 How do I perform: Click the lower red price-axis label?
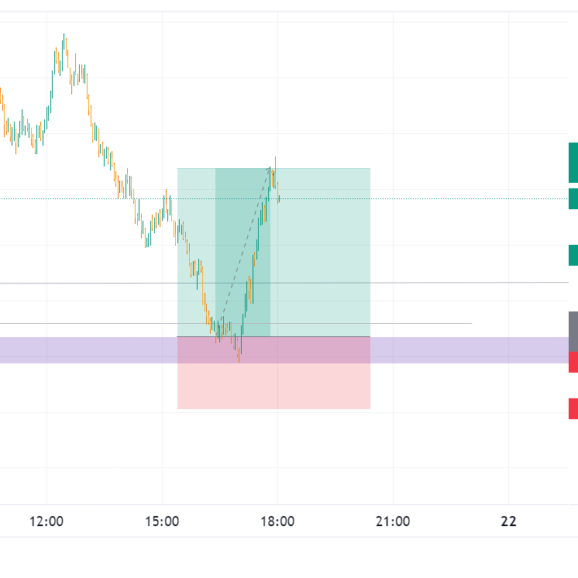(x=573, y=408)
